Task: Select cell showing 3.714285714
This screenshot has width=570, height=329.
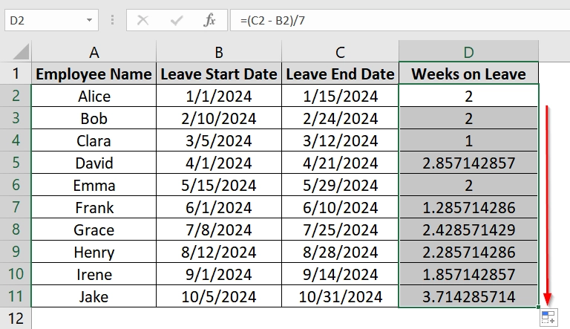Action: click(x=468, y=296)
